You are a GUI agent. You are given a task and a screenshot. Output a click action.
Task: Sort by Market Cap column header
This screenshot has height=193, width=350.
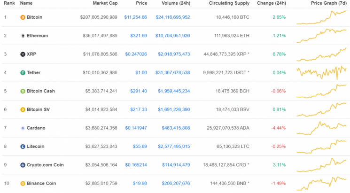105,3
